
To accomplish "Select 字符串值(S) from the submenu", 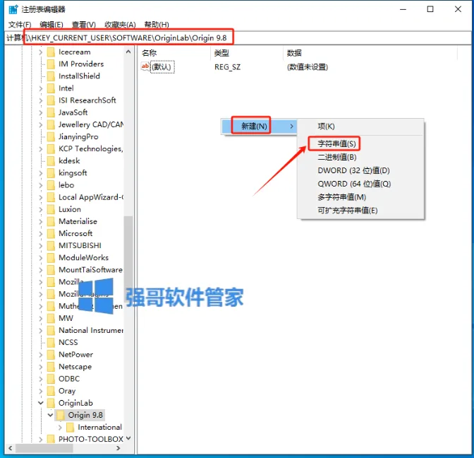I will [336, 143].
